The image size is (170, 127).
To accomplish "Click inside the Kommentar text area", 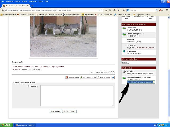I will click(77, 96).
